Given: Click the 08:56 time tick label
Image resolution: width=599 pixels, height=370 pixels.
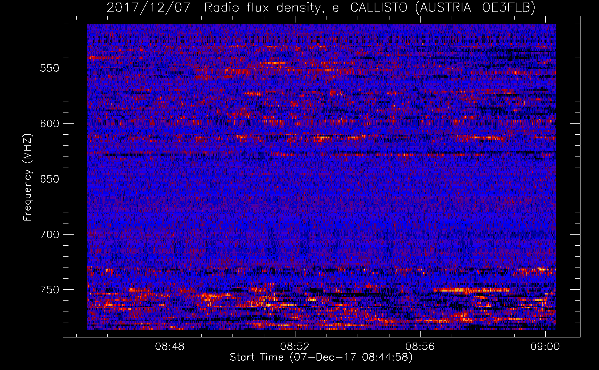Looking at the screenshot, I should [x=420, y=347].
